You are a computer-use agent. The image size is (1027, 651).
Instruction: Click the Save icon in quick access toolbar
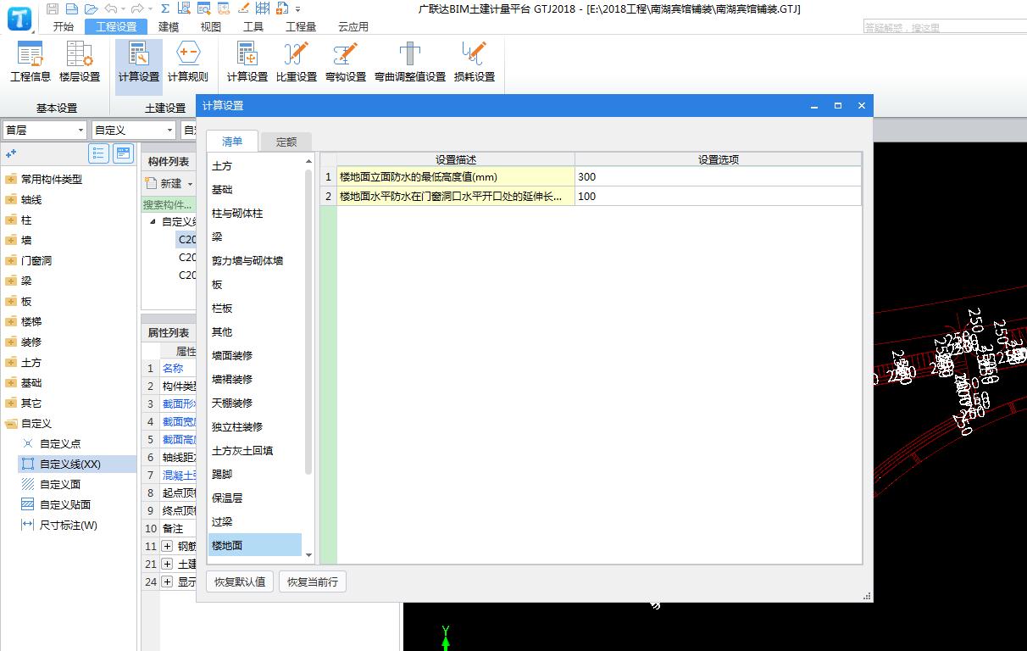point(53,8)
